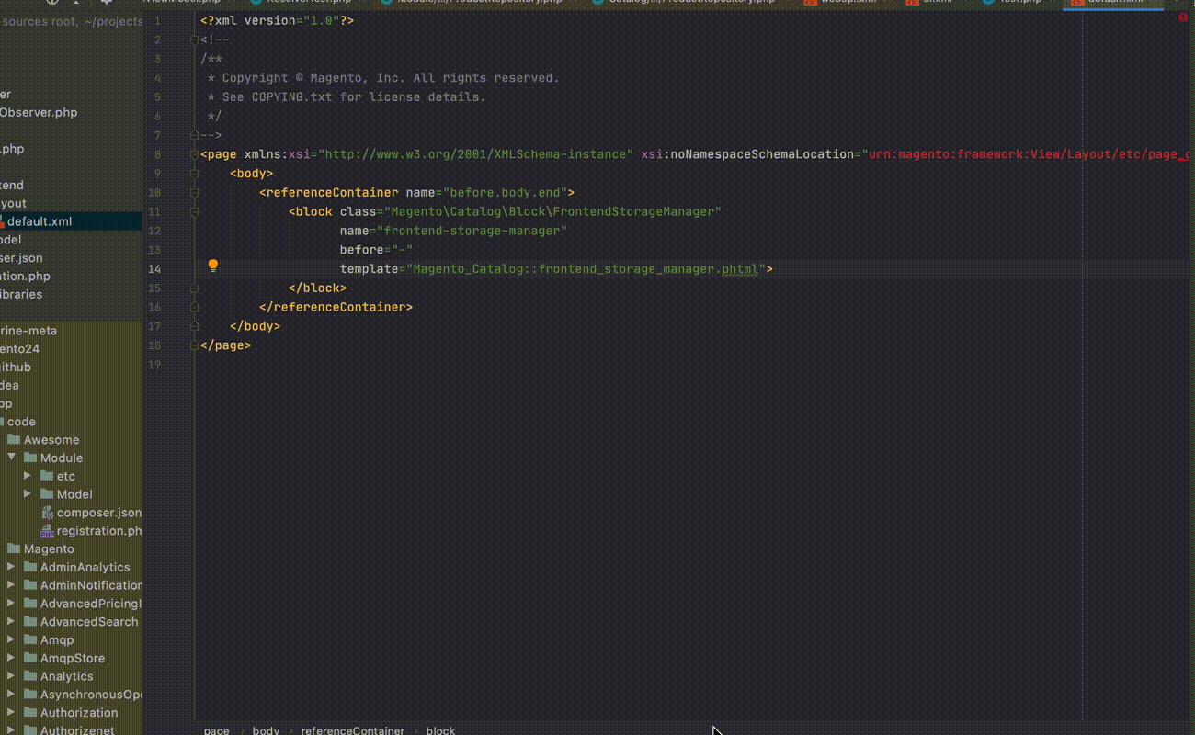The width and height of the screenshot is (1195, 735).
Task: Expand the AdminAnalytics module arrow
Action: pos(11,567)
